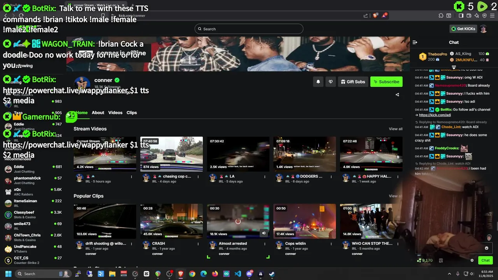
Task: Click the 9,170 channel points balance
Action: point(425,261)
